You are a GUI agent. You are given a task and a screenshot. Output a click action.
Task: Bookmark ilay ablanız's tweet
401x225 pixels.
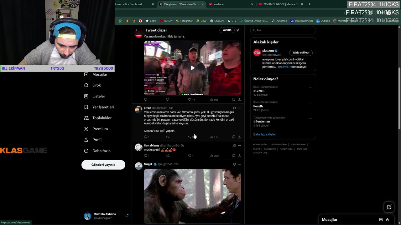pos(234,156)
